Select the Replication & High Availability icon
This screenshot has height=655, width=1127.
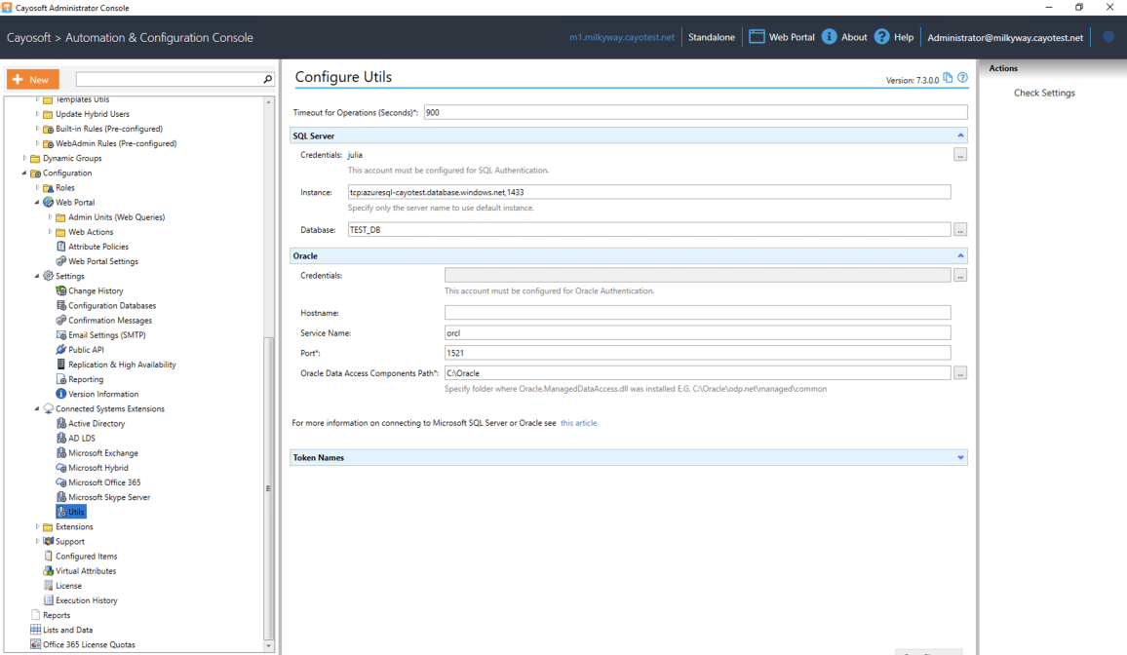(61, 365)
